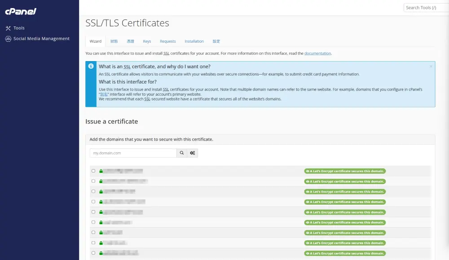
Task: Click the Let's Encrypt badge in fifth row
Action: [x=345, y=212]
